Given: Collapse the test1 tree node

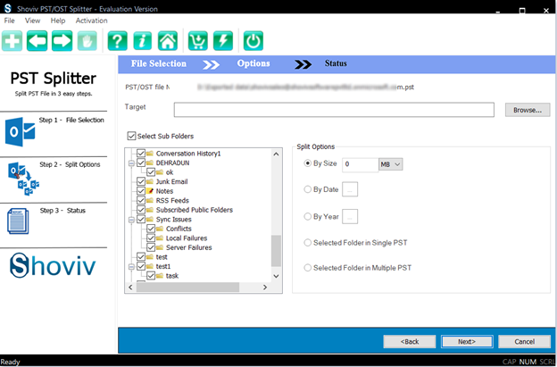Looking at the screenshot, I should 131,266.
